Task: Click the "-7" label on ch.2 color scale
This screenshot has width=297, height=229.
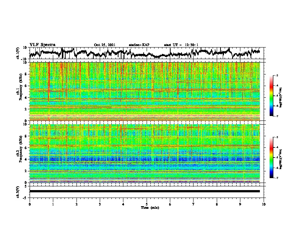Action: 277,178
